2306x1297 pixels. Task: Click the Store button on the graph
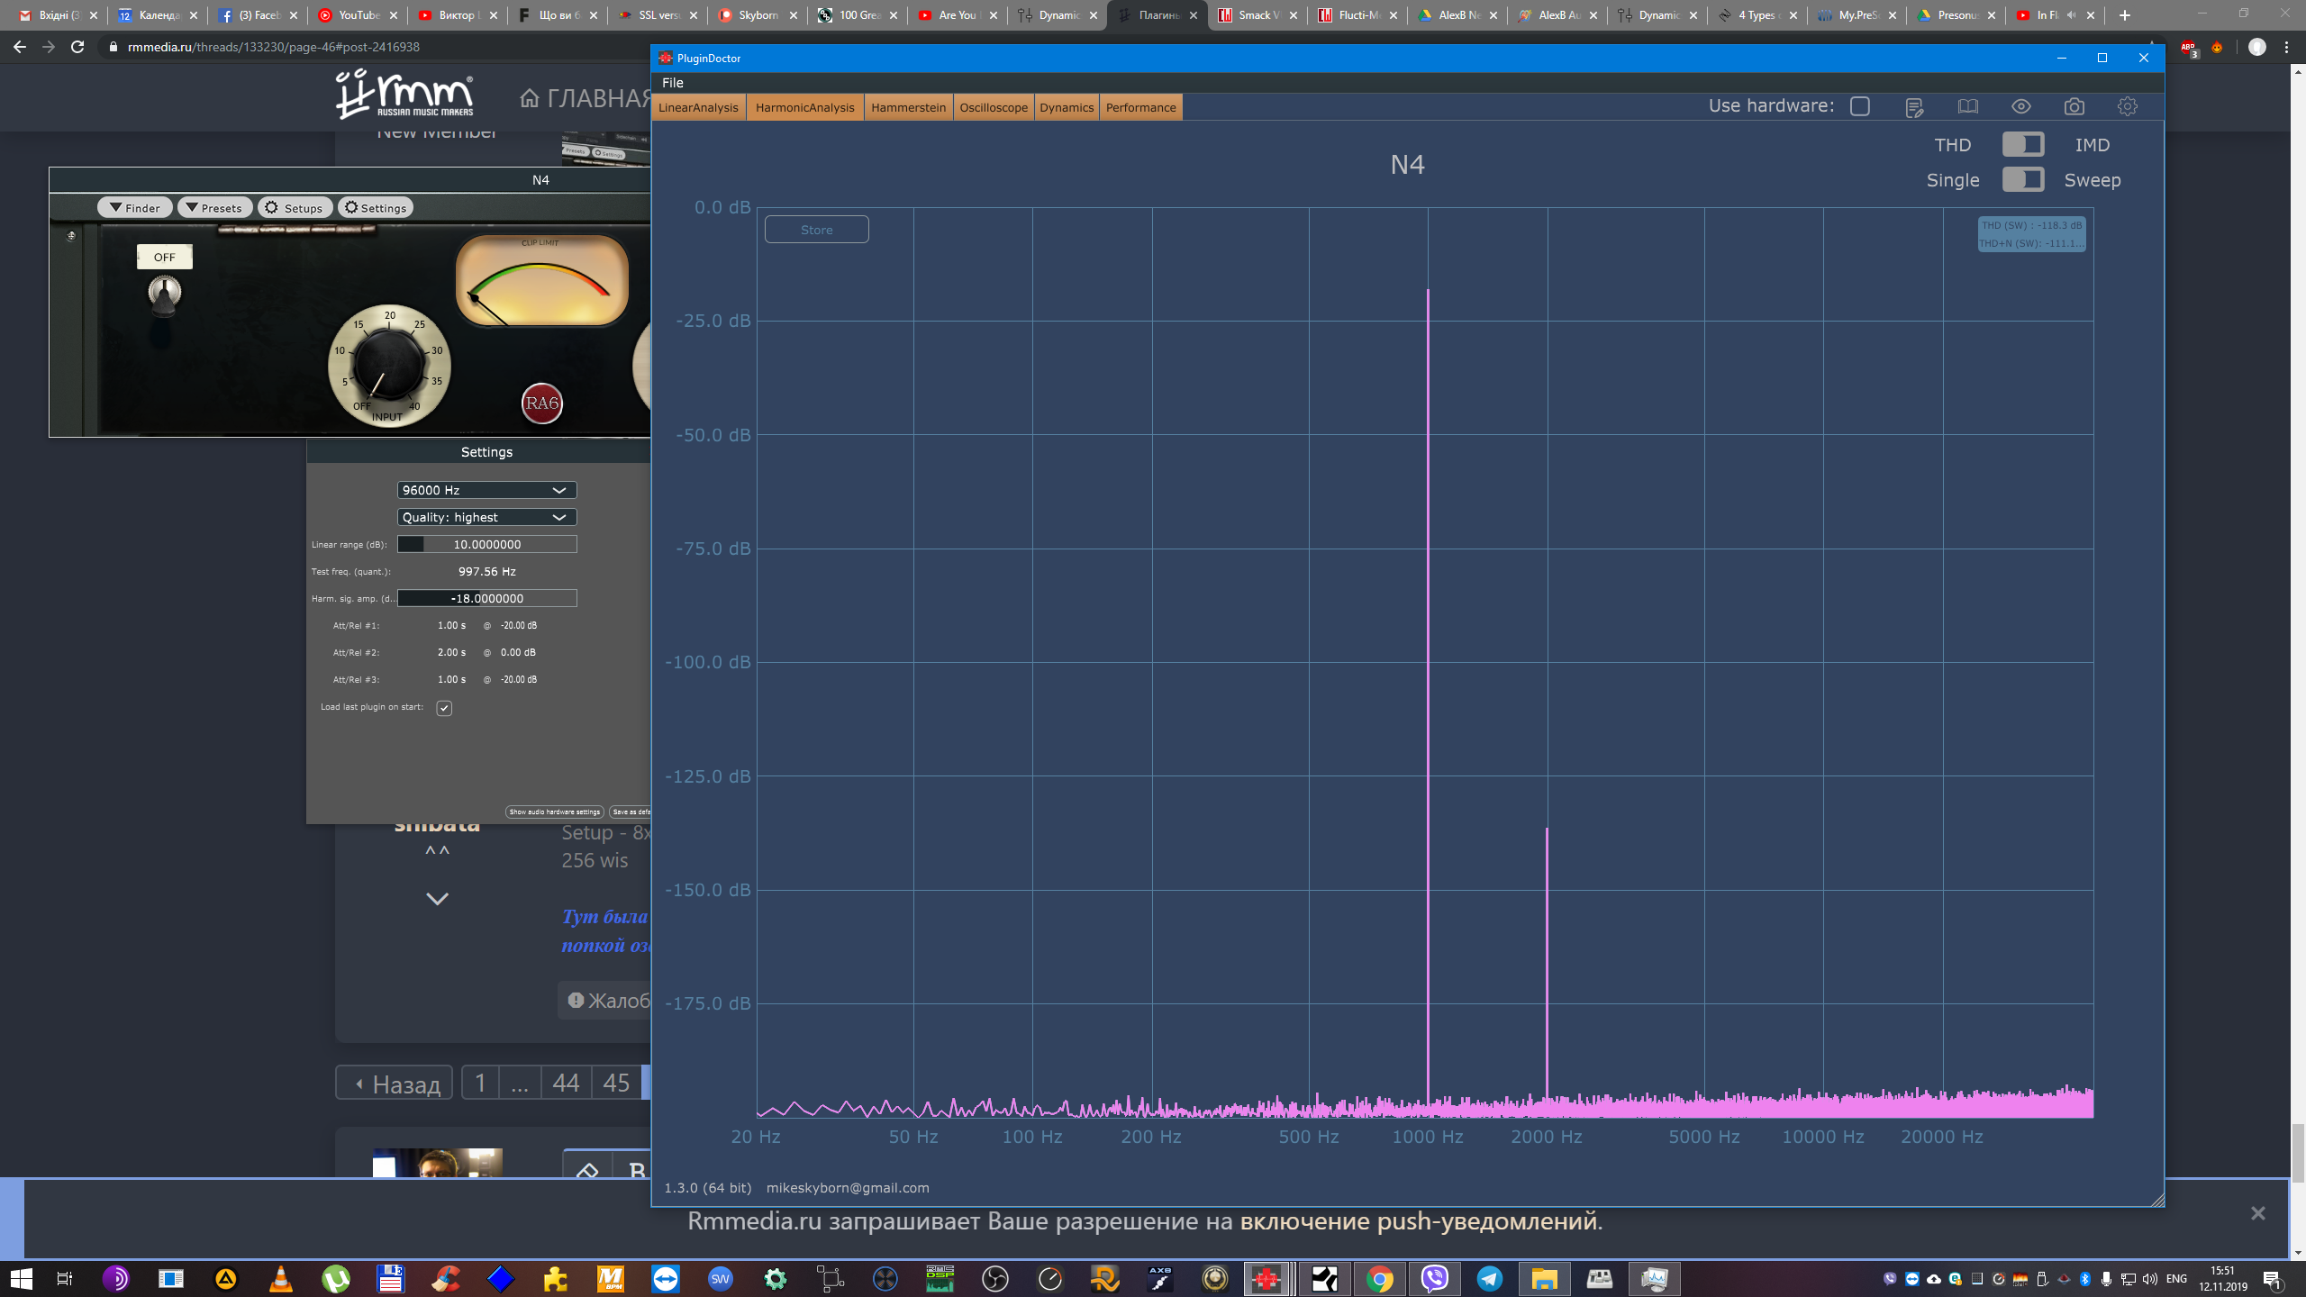816,230
